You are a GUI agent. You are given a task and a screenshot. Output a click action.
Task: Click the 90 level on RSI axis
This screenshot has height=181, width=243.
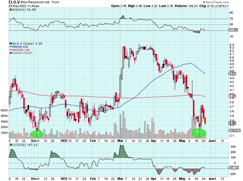point(231,13)
